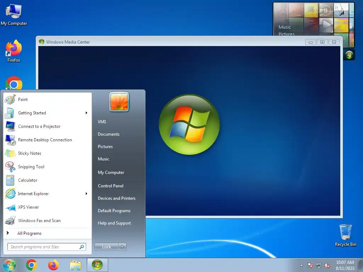The height and width of the screenshot is (272, 363).
Task: Open the My Computer desktop icon
Action: point(14,15)
